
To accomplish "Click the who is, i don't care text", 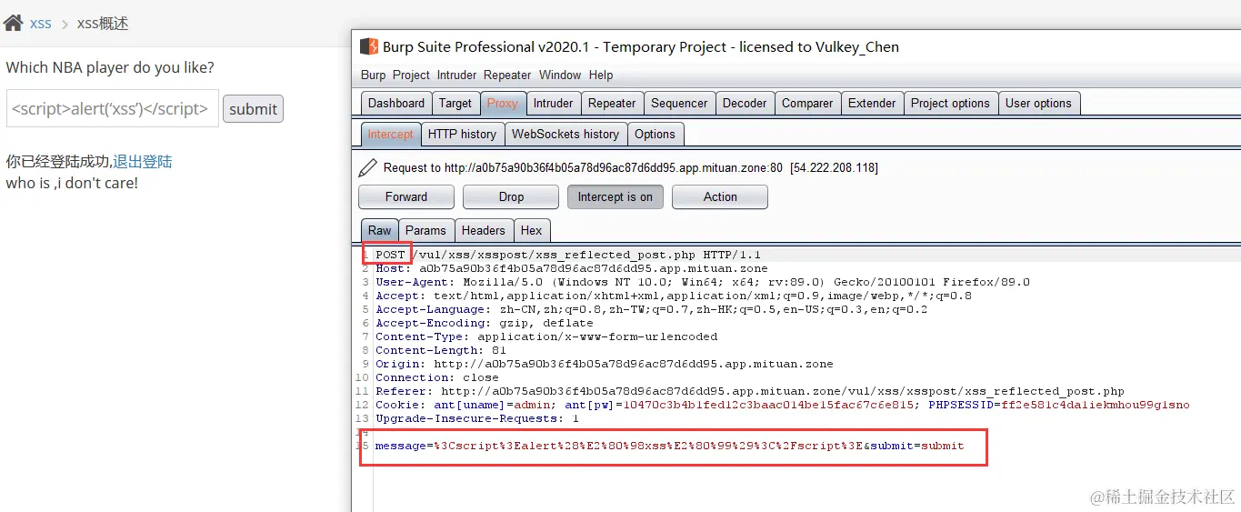I will (x=72, y=183).
